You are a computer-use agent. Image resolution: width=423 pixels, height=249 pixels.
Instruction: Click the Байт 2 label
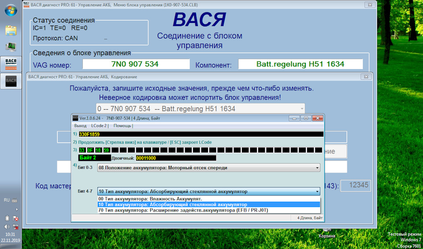pos(94,157)
